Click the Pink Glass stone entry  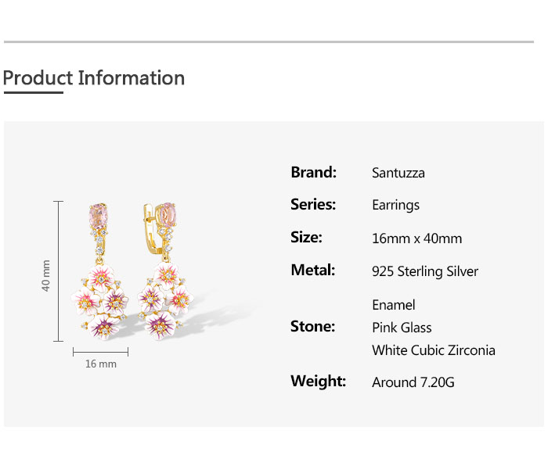point(402,328)
